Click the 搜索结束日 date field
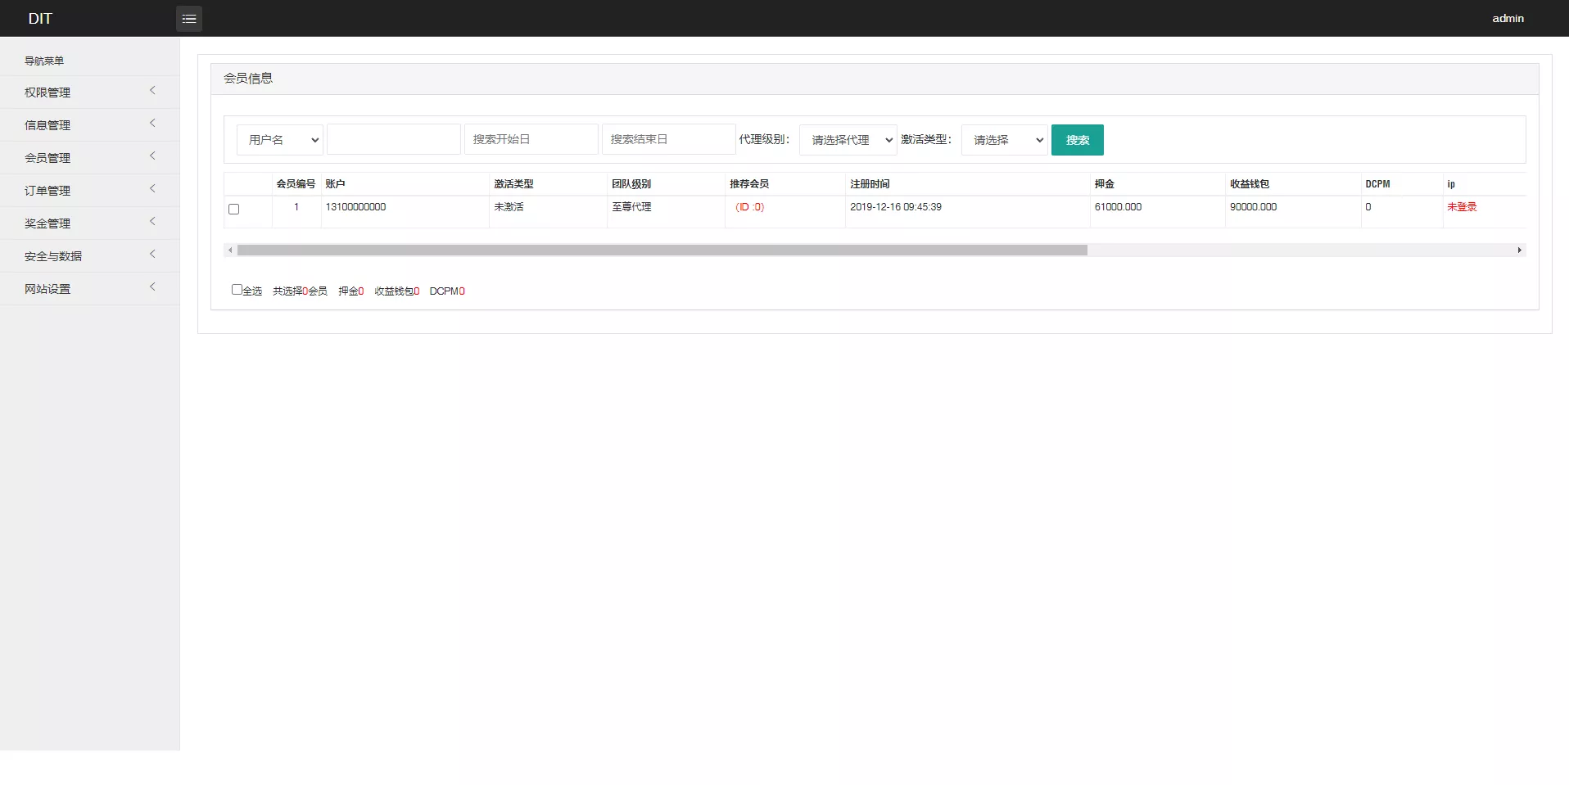The image size is (1569, 785). click(x=668, y=140)
